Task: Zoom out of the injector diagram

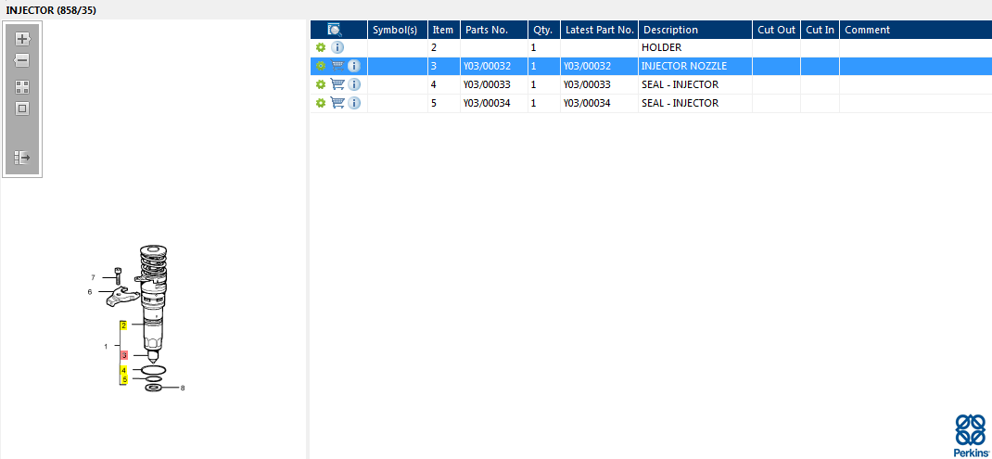Action: (22, 61)
